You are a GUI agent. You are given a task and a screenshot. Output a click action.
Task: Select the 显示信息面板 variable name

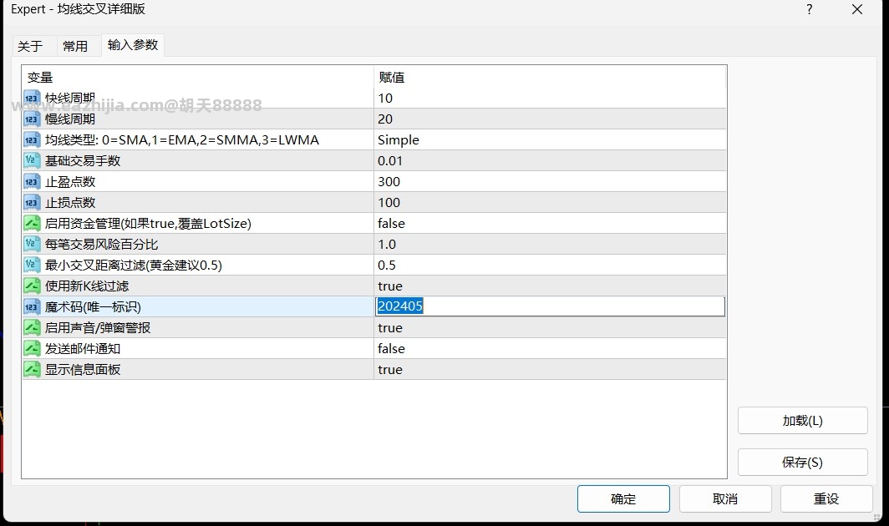tap(83, 370)
